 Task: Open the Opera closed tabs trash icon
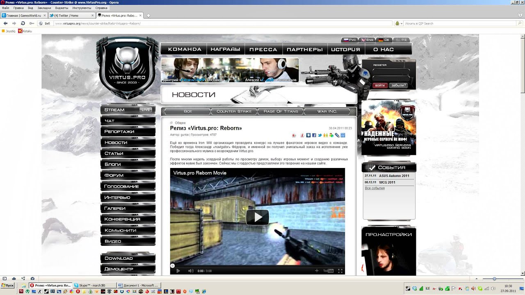click(x=520, y=15)
